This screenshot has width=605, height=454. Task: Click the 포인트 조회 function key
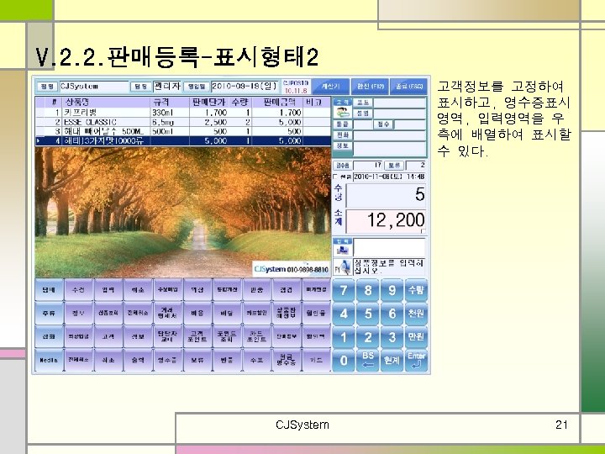click(x=227, y=336)
